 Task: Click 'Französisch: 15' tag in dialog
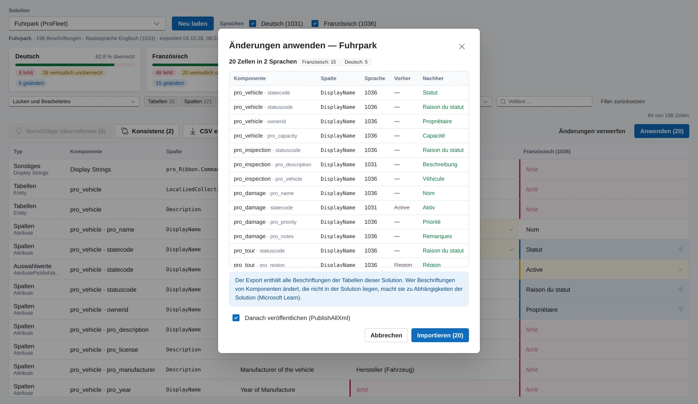319,62
